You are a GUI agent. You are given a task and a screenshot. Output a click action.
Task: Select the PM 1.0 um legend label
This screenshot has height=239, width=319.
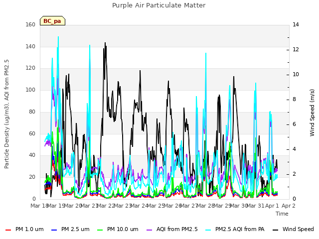[x=29, y=229]
